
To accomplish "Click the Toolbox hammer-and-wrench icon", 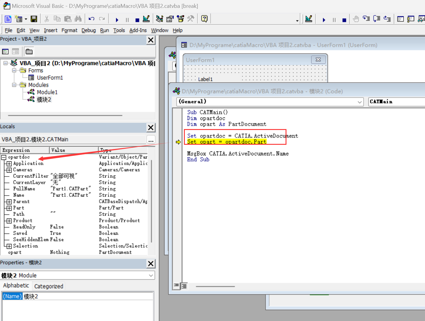I will pos(191,19).
